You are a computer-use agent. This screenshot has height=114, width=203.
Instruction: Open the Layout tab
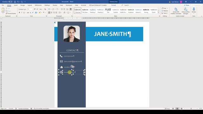click(29, 5)
